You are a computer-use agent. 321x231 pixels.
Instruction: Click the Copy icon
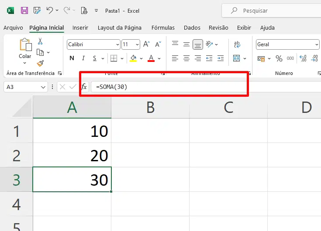click(40, 52)
